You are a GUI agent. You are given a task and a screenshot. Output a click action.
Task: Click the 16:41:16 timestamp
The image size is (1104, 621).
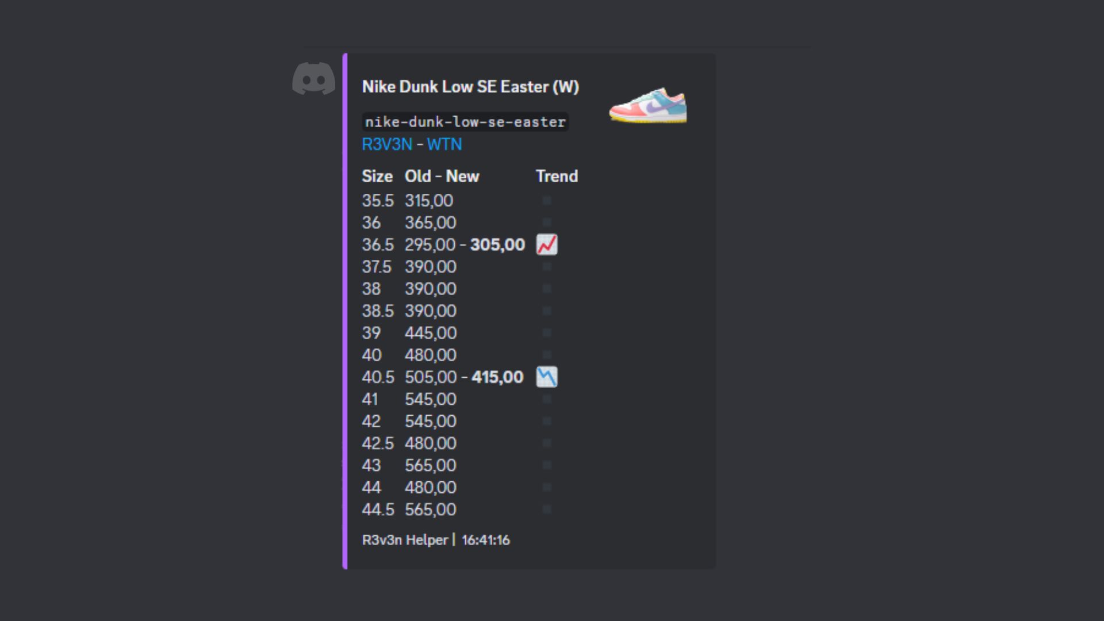pos(486,540)
